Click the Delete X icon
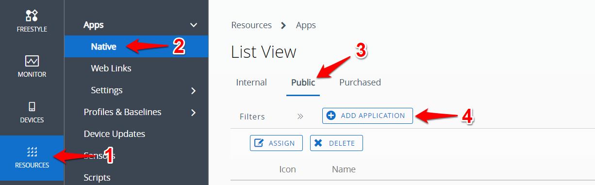This screenshot has height=185, width=595. click(x=318, y=143)
